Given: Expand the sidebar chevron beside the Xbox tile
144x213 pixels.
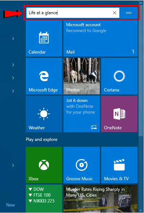Looking at the screenshot, I should coord(13,165).
